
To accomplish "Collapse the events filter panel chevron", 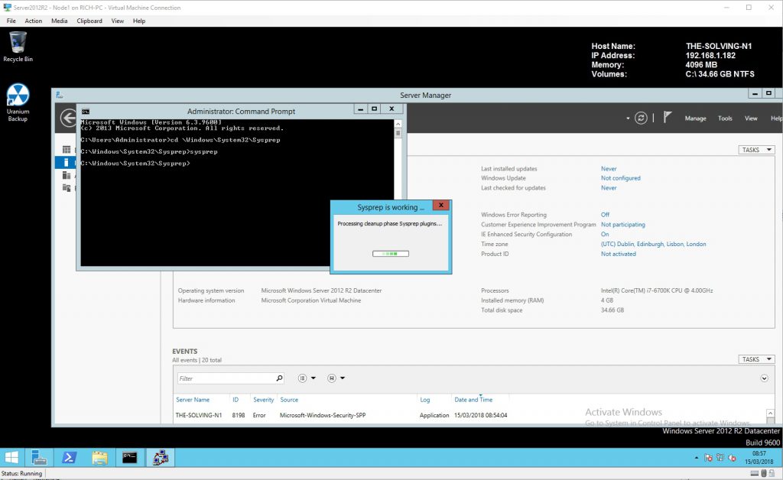I will click(764, 378).
